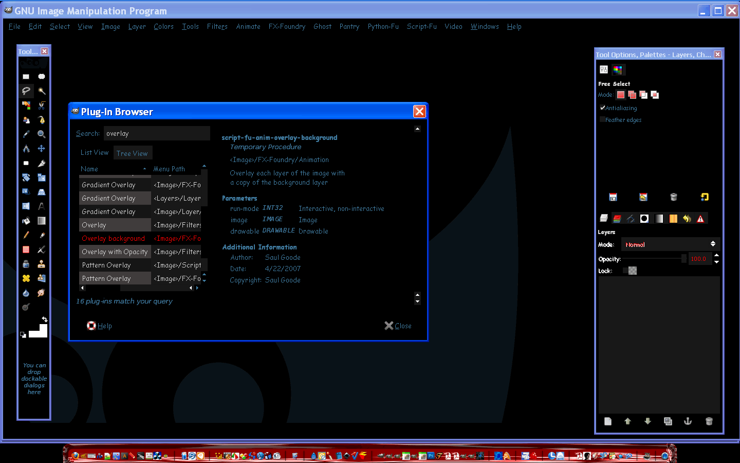
Task: Open the Filters menu
Action: click(x=217, y=27)
